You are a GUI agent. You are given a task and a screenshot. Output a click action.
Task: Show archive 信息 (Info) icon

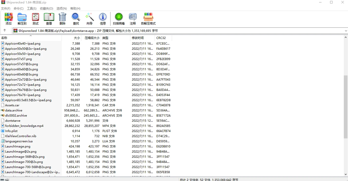click(103, 19)
